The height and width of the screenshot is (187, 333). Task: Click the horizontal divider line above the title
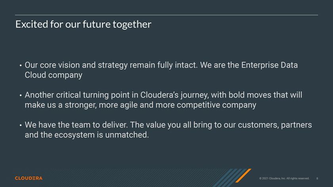tap(166, 15)
